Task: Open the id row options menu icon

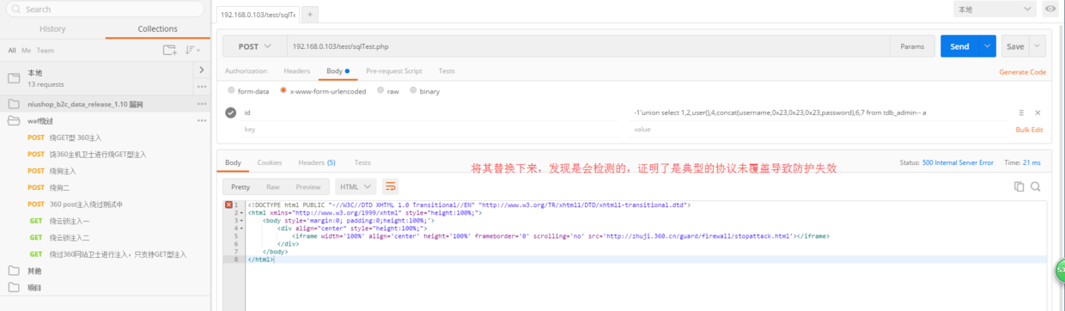Action: 1021,113
